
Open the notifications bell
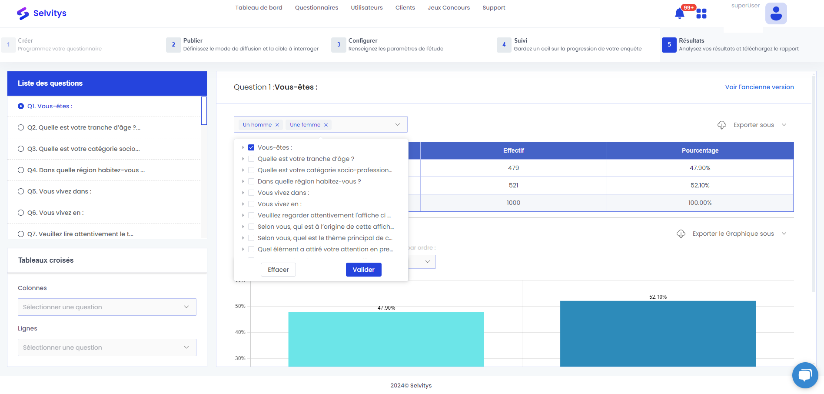click(x=680, y=13)
